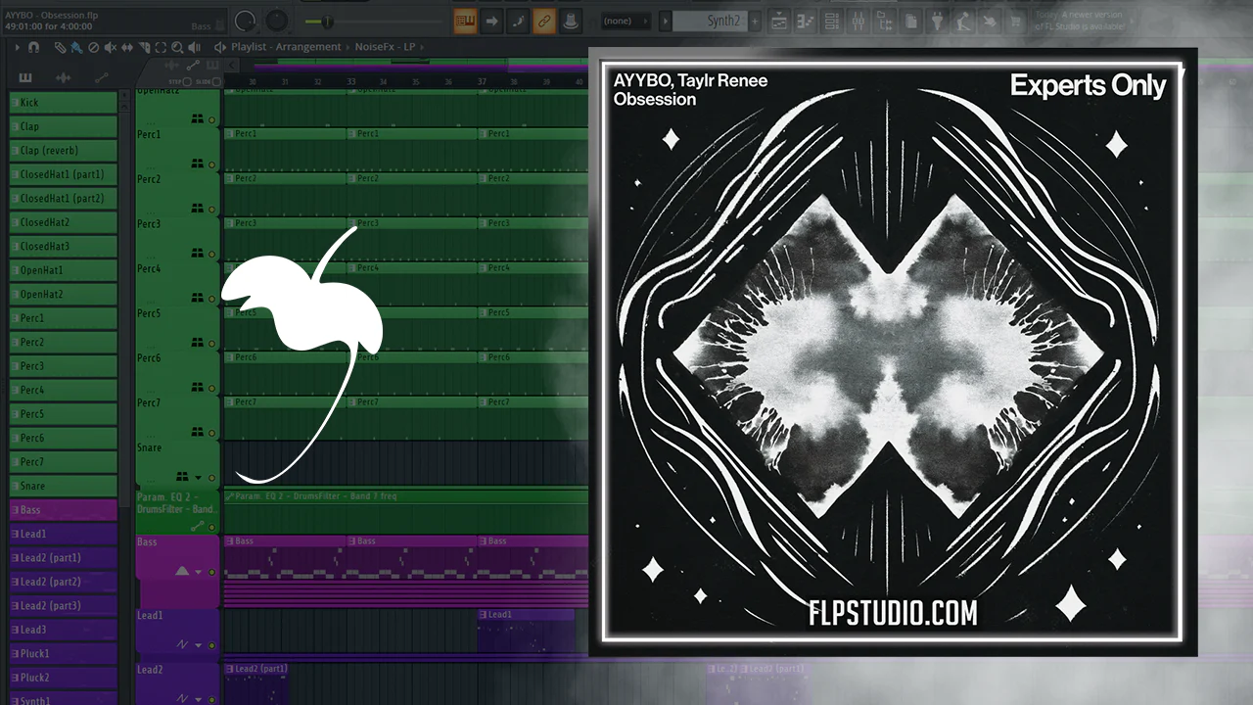Screen dimensions: 1253x705
Task: Click the Perc2 track grid icon
Action: coord(197,209)
